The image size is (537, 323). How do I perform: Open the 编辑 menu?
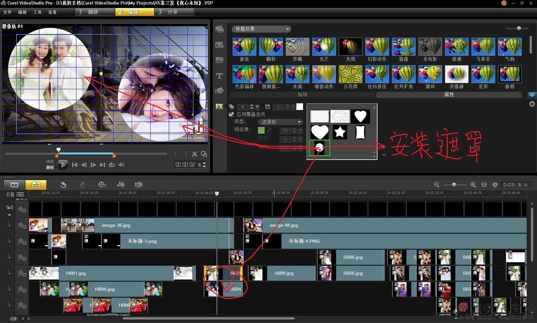(22, 12)
